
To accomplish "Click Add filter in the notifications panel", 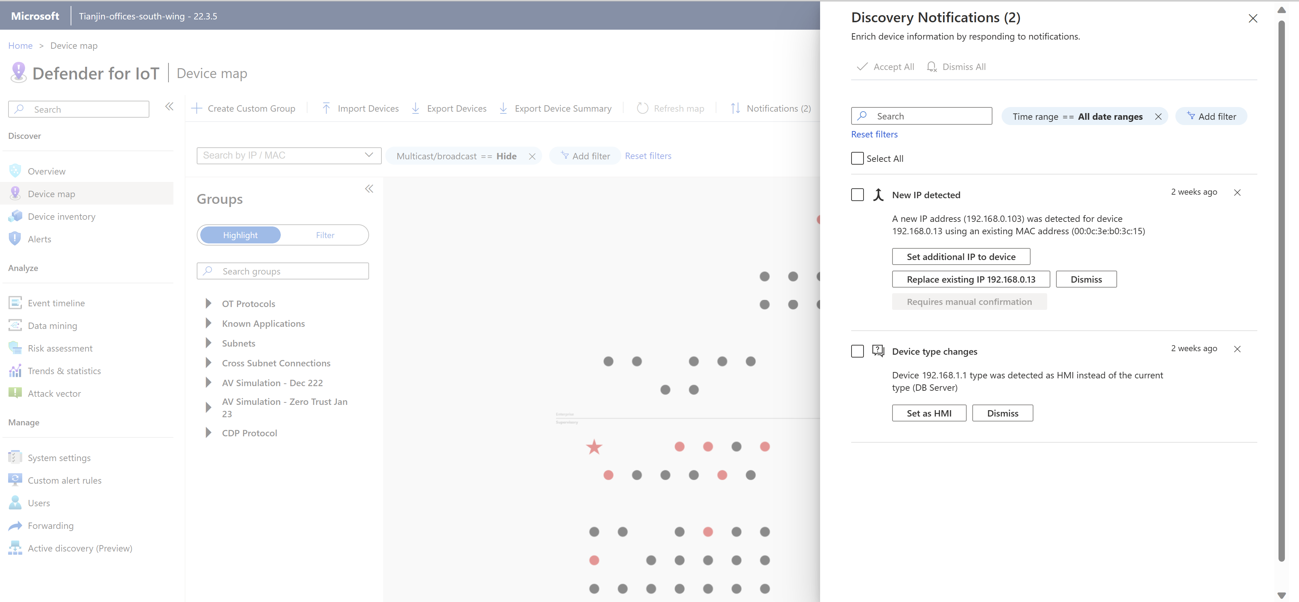I will (x=1211, y=116).
